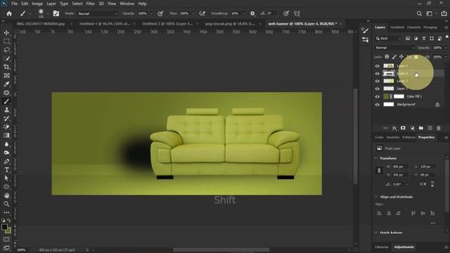This screenshot has height=253, width=450.
Task: Click Layer 4 thumbnail
Action: (389, 74)
